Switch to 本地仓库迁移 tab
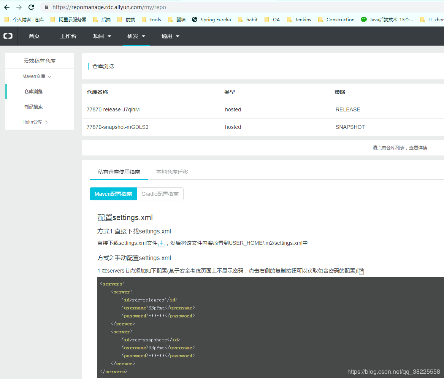The height and width of the screenshot is (379, 444). click(x=172, y=172)
